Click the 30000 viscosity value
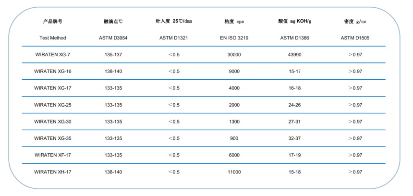Viewport: 413px width, 196px height. 234,55
